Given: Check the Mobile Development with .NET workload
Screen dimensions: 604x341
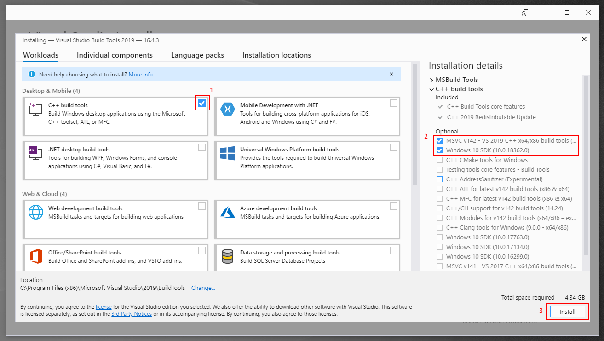Looking at the screenshot, I should click(x=394, y=103).
